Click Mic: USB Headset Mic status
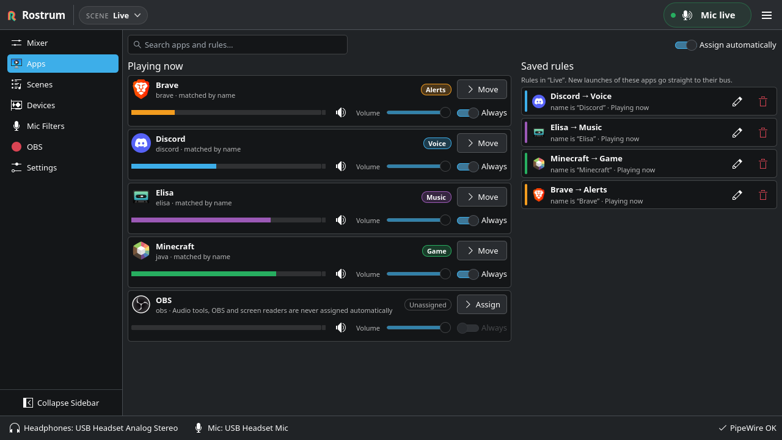782x440 pixels. (241, 428)
